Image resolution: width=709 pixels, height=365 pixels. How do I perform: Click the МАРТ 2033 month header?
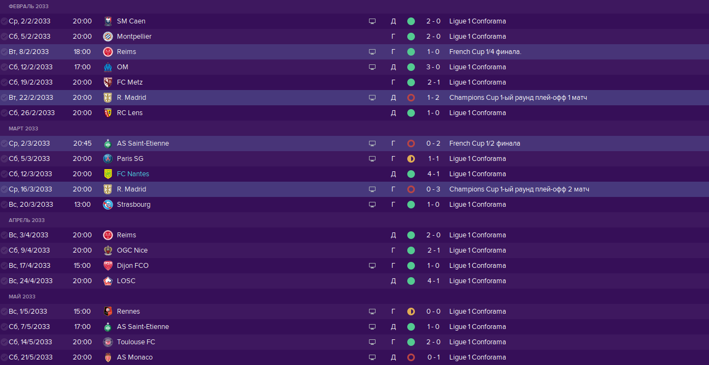(24, 129)
